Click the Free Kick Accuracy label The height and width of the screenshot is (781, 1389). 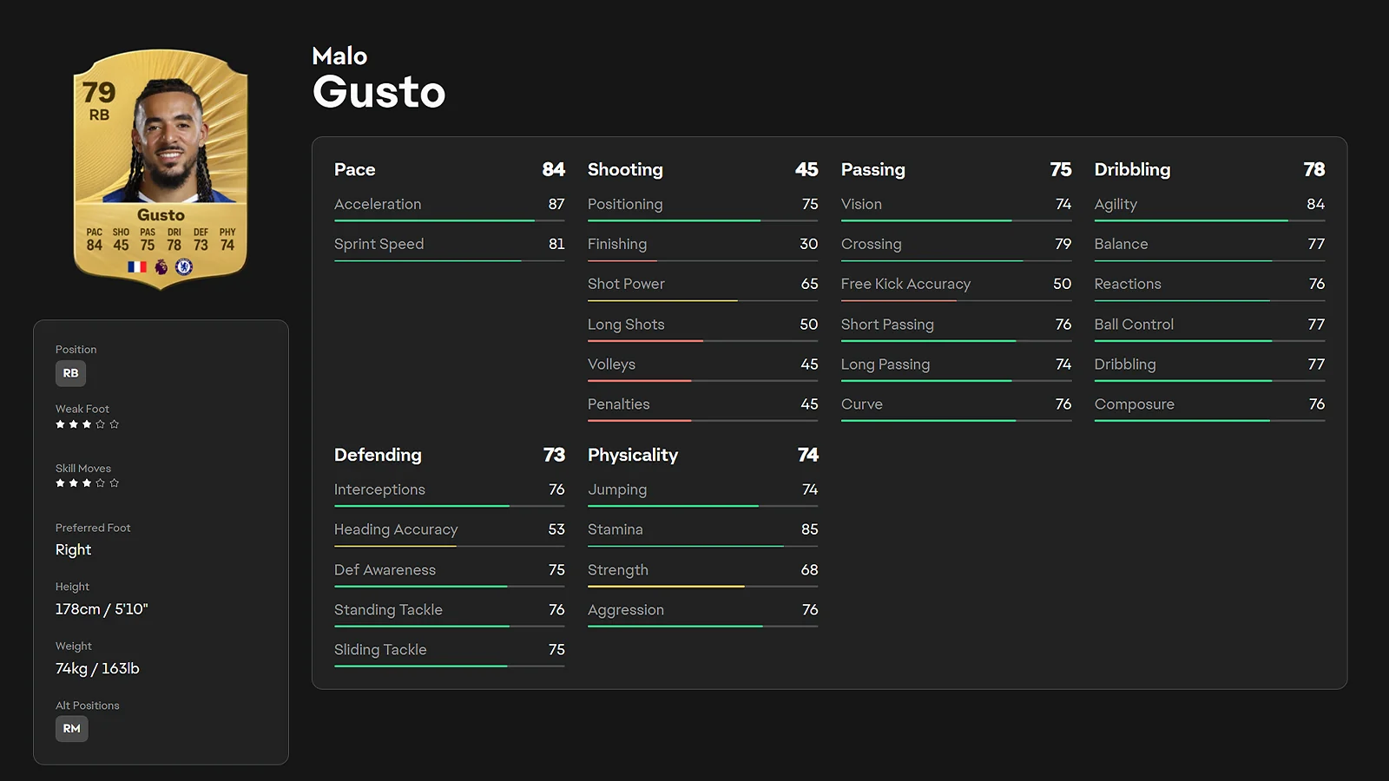(x=905, y=284)
